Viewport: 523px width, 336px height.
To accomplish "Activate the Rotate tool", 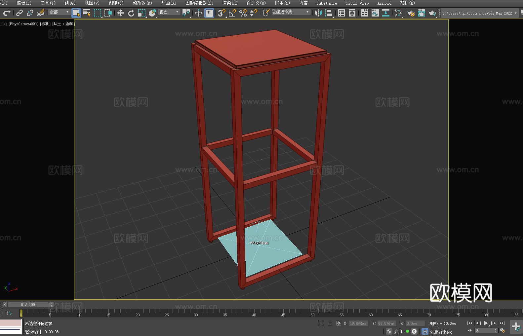I will (131, 13).
